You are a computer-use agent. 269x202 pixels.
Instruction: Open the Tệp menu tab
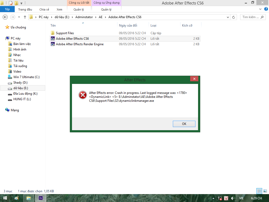pos(7,9)
